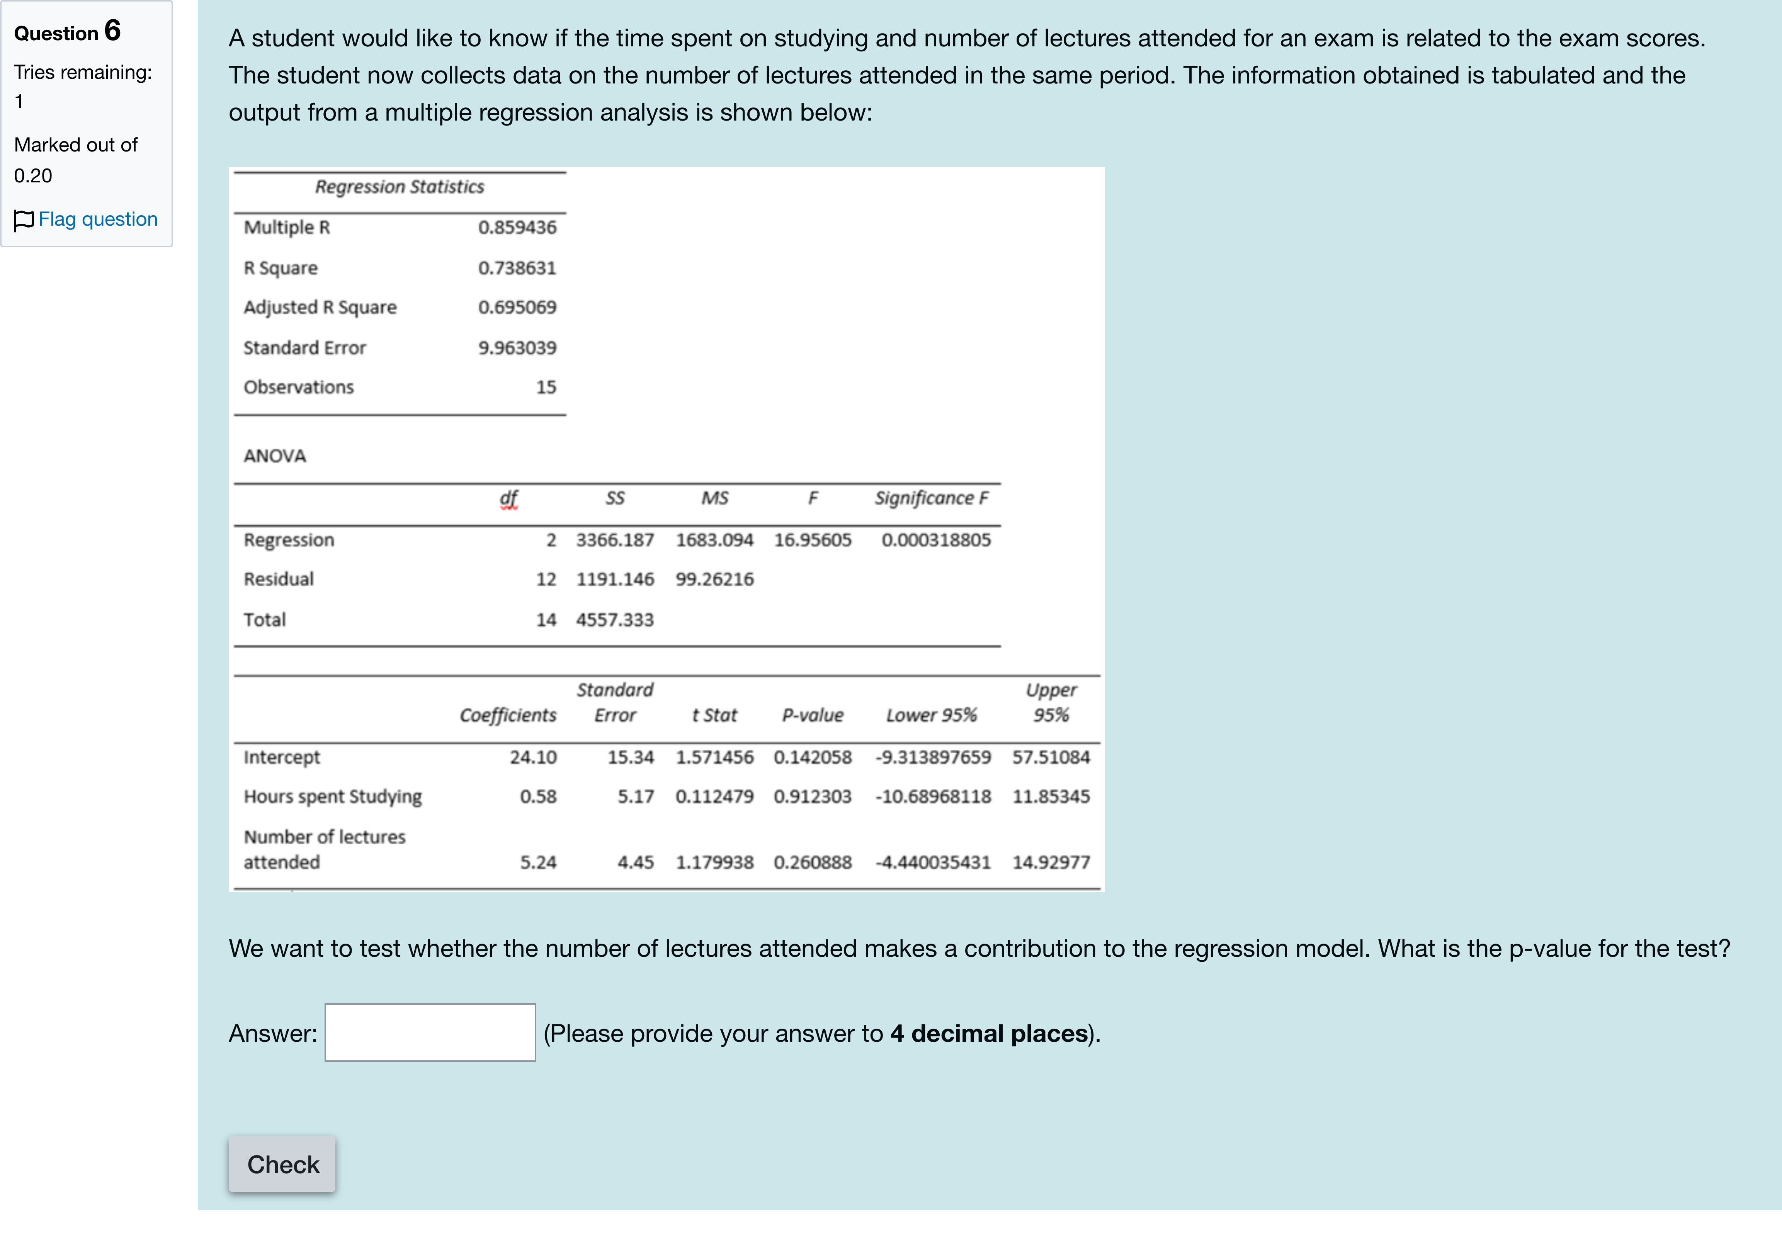
Task: Click the flag icon beside Flag question
Action: pos(23,221)
